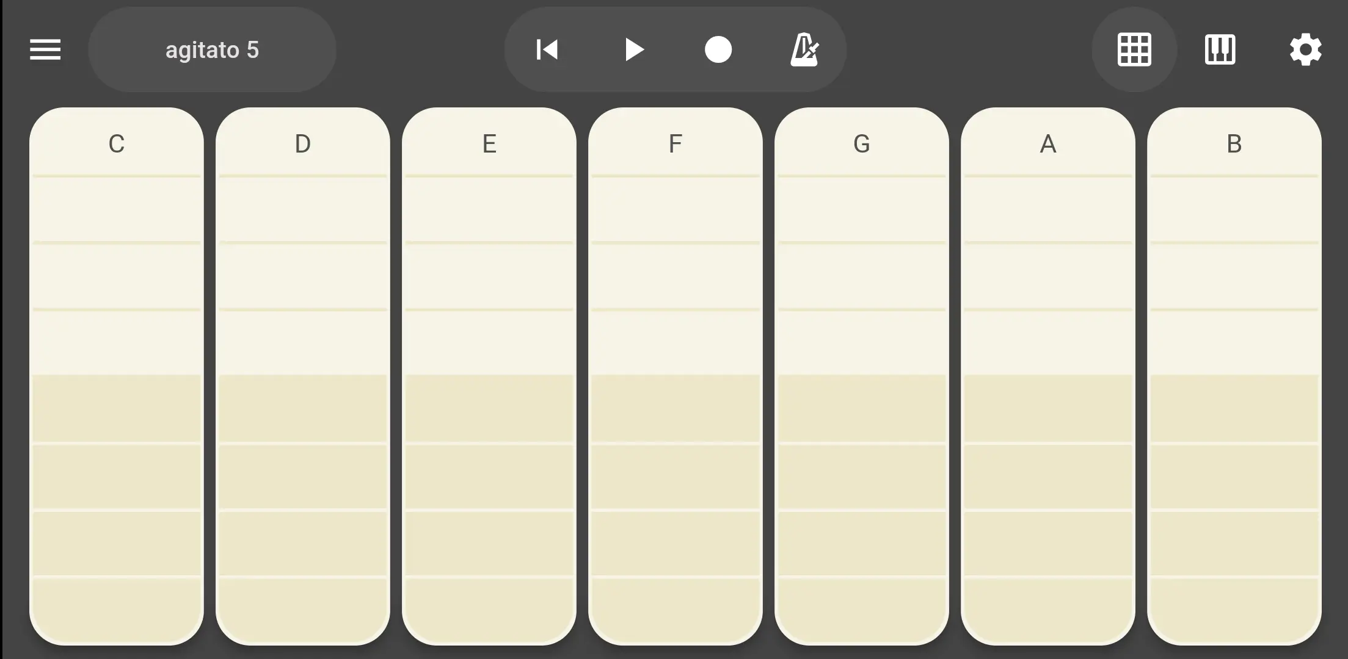Play the bottom pad in the G column

(x=862, y=608)
